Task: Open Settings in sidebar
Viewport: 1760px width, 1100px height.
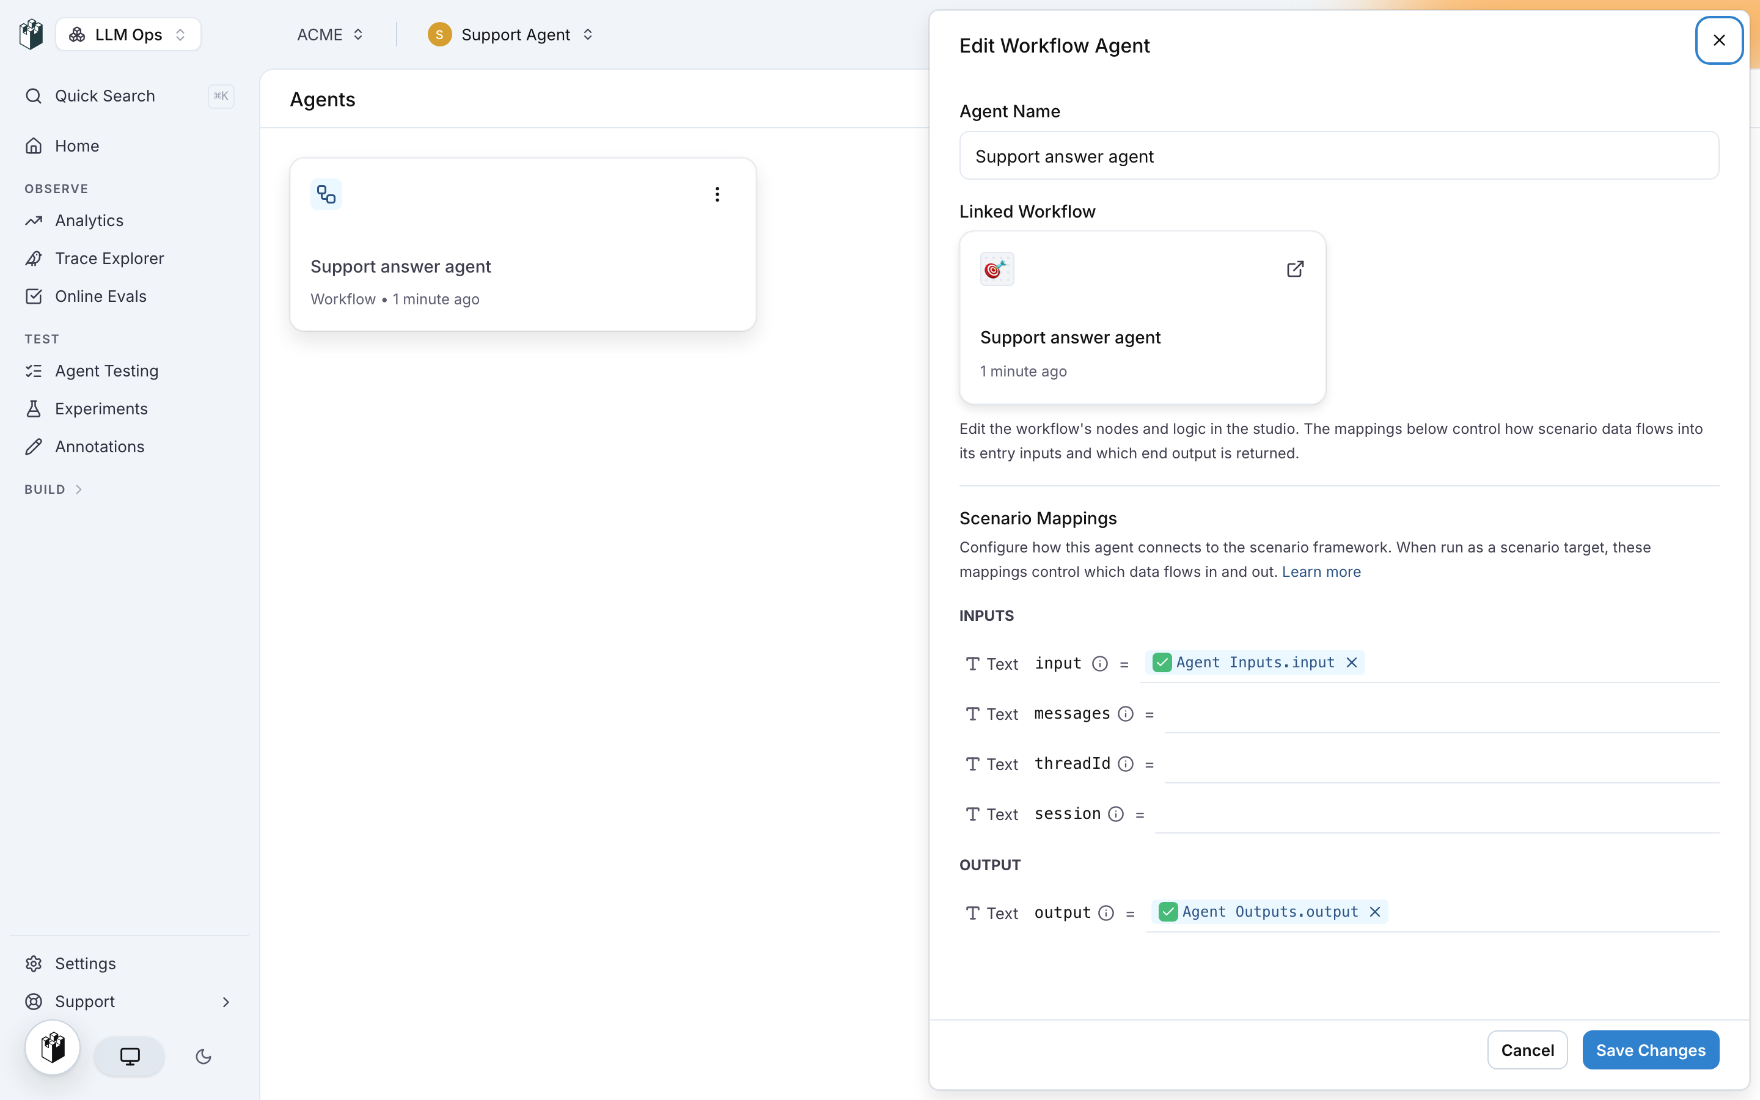Action: [x=130, y=963]
